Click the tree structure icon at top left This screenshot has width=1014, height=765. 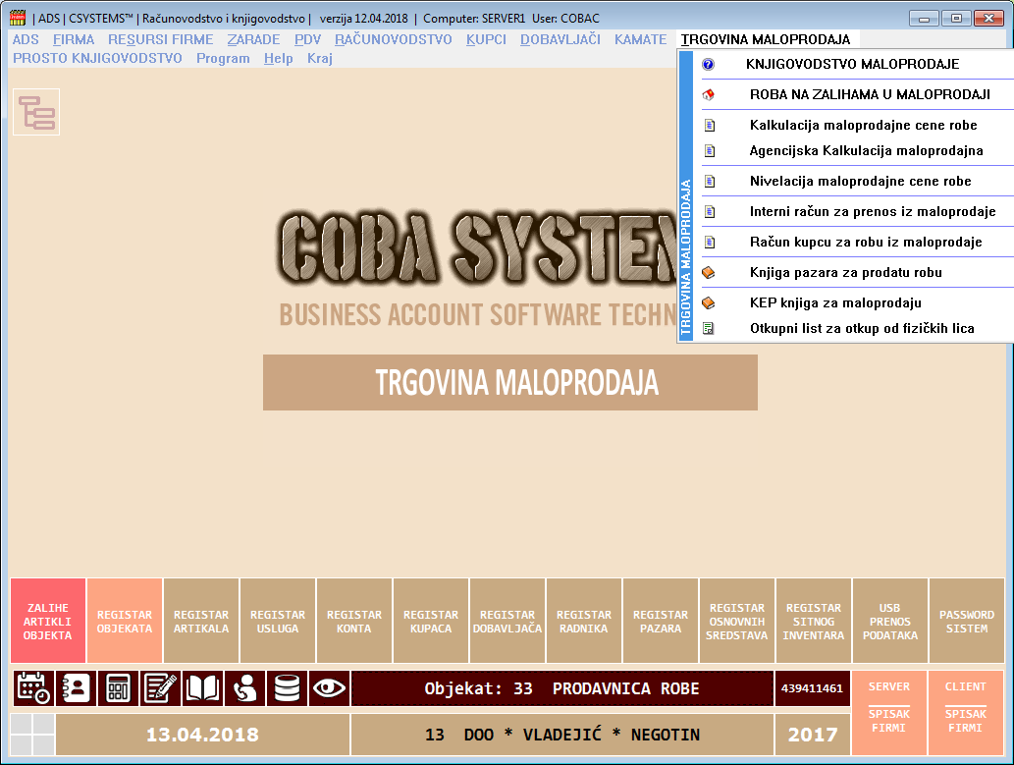tap(36, 112)
